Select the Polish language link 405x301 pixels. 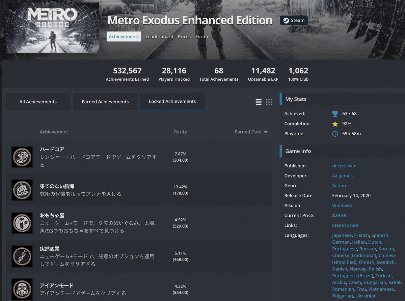coord(375,269)
